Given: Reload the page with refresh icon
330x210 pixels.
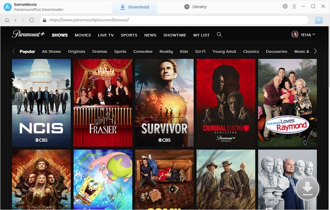Looking at the screenshot, I should pos(32,20).
